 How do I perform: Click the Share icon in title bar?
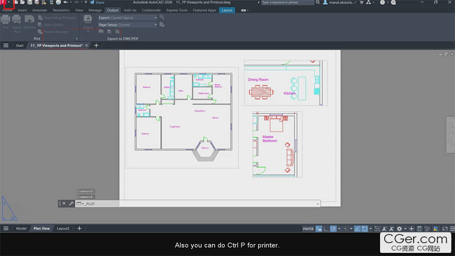97,2
